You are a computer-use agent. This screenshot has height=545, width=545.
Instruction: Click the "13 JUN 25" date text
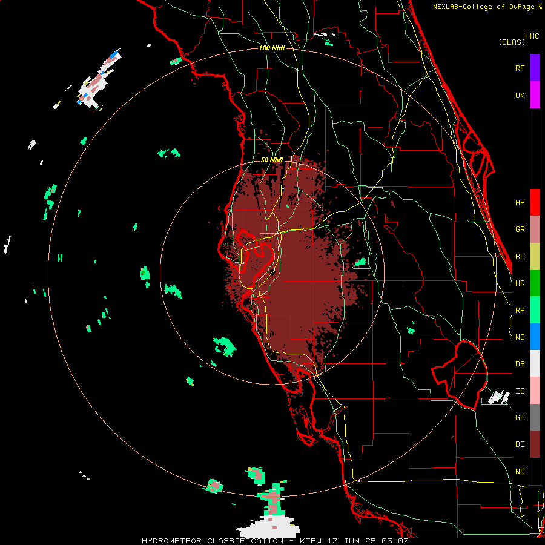[353, 541]
